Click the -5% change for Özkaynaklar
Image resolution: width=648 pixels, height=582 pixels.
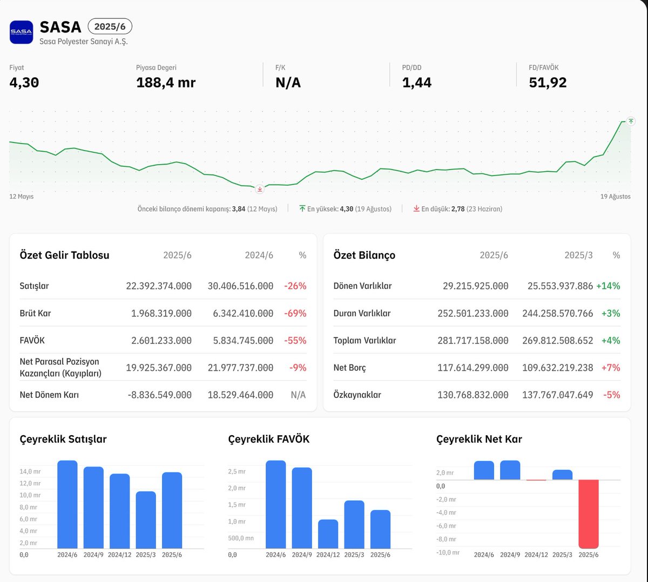pyautogui.click(x=612, y=395)
